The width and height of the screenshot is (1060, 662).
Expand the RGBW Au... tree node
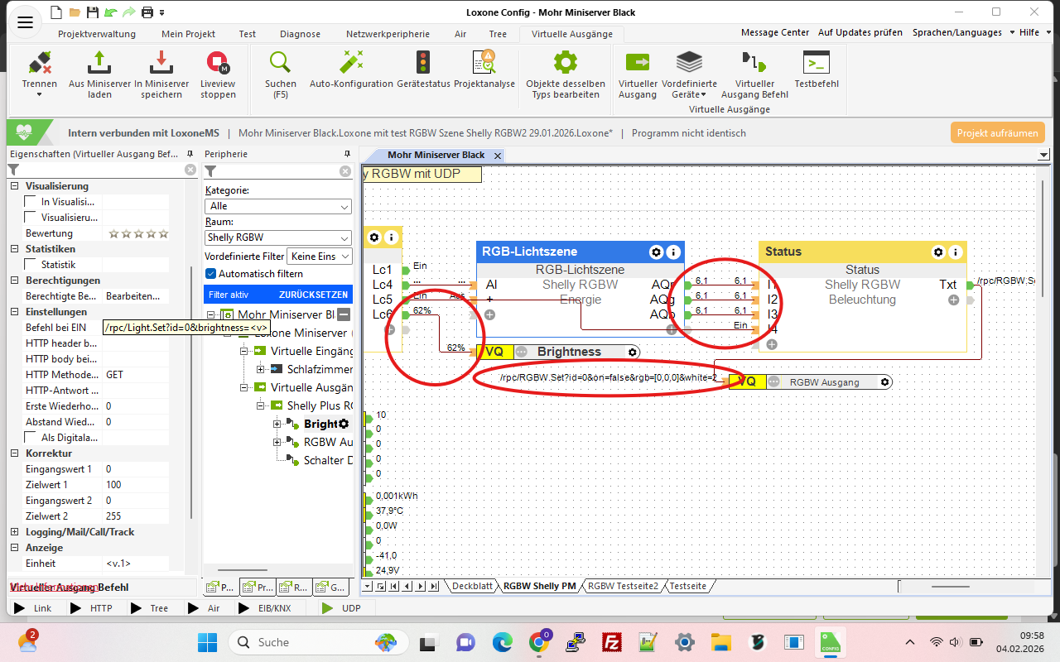coord(277,442)
